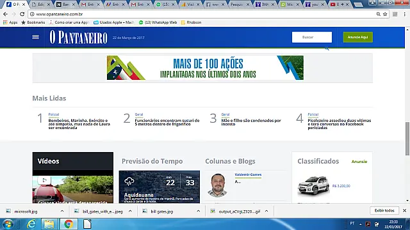The height and width of the screenshot is (230, 410).
Task: Click the Adobe Flash tray icon
Action: point(368,224)
